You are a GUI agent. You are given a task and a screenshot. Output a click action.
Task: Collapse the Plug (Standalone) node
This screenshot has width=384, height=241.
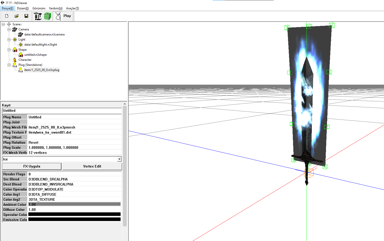[9, 65]
